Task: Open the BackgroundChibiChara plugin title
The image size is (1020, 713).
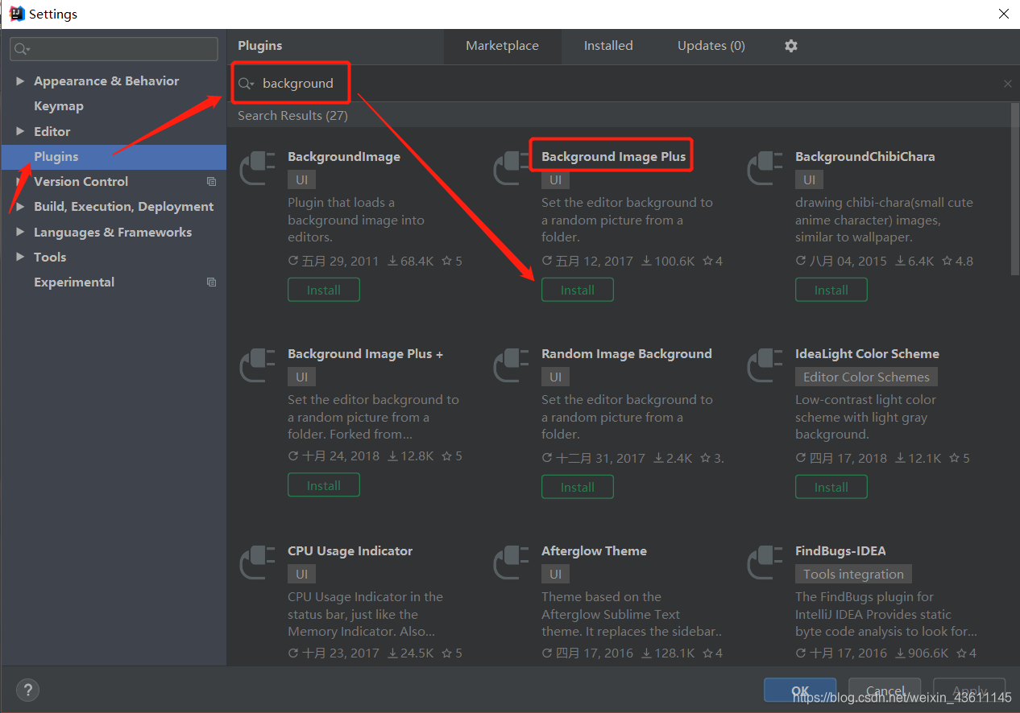Action: (865, 157)
